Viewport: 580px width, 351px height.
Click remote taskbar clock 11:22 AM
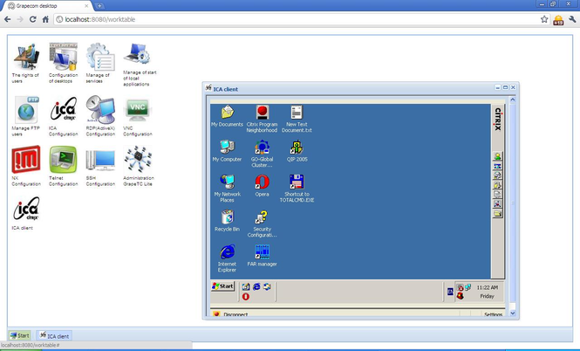[x=488, y=287]
